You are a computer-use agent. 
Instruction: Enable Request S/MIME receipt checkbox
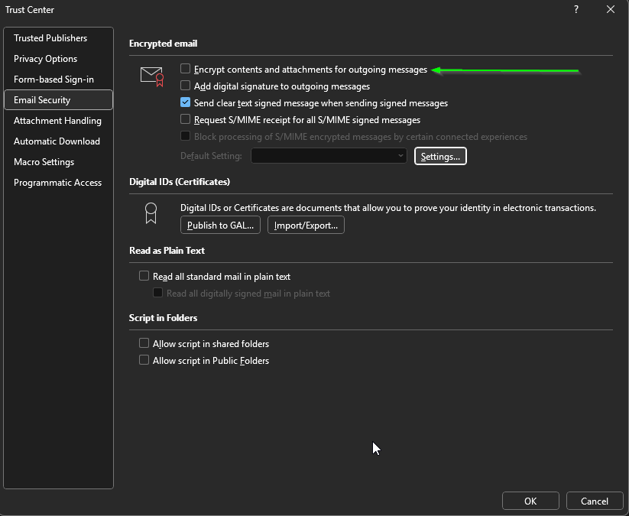tap(185, 120)
